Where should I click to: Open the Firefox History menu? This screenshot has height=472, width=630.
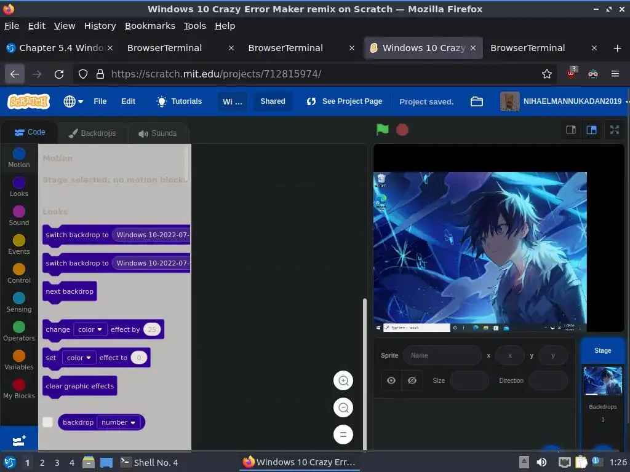100,26
